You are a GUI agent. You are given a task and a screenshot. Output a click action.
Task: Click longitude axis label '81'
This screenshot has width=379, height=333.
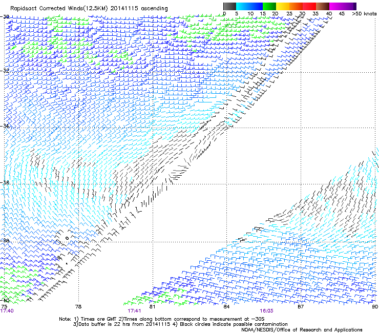point(152,307)
